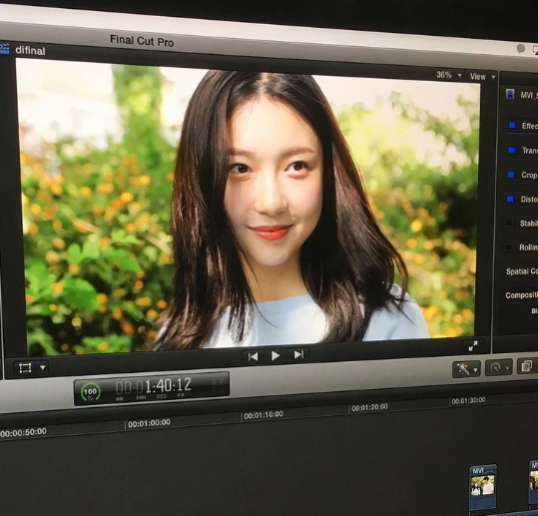The height and width of the screenshot is (516, 538).
Task: Enter full screen viewer mode
Action: 473,346
